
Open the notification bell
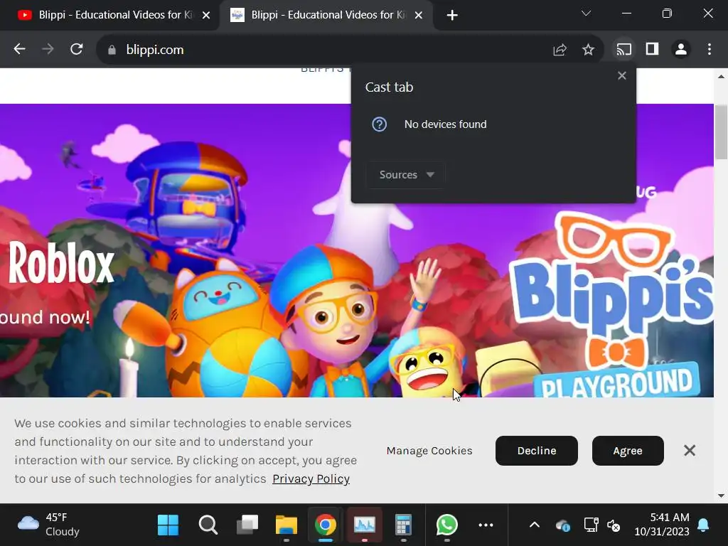(703, 525)
